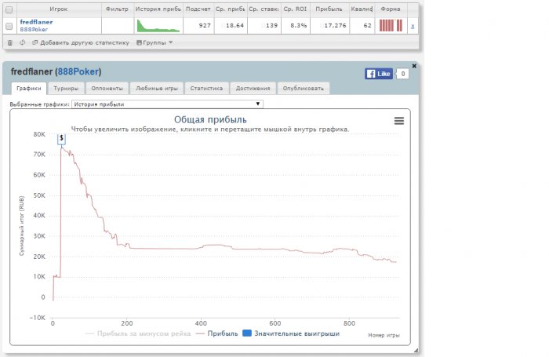Image resolution: width=549 pixels, height=357 pixels.
Task: Click the dollar sign marker on the chart
Action: pos(62,138)
